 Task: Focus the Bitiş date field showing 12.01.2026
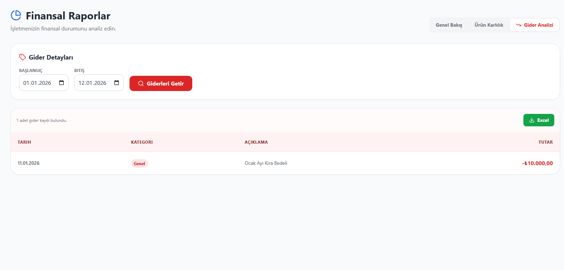click(93, 83)
